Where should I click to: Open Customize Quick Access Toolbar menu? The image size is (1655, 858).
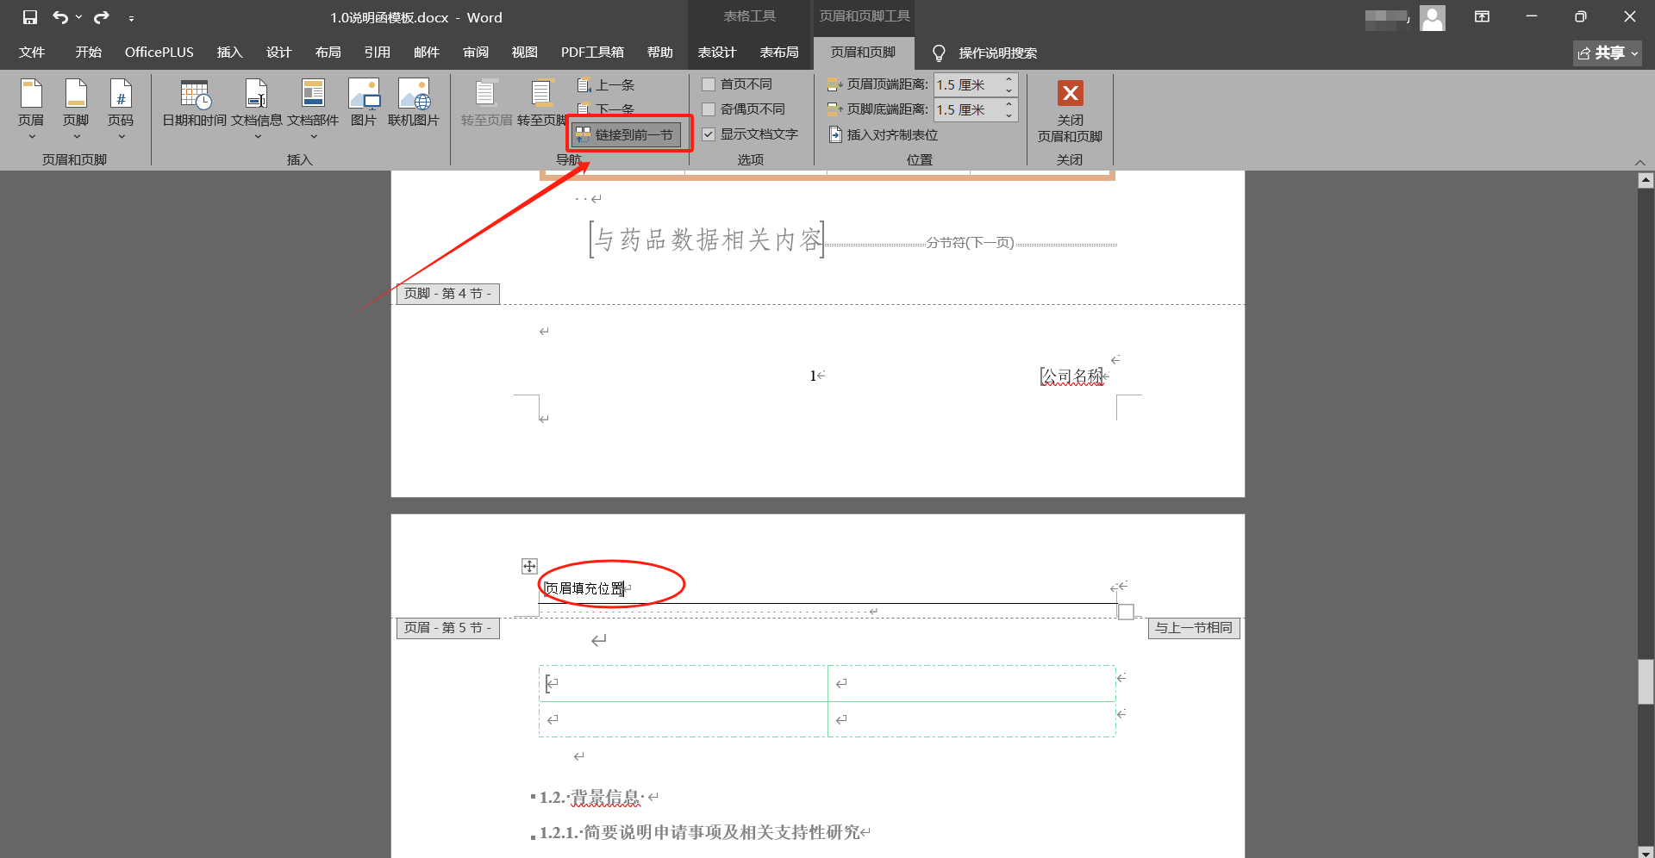click(131, 18)
